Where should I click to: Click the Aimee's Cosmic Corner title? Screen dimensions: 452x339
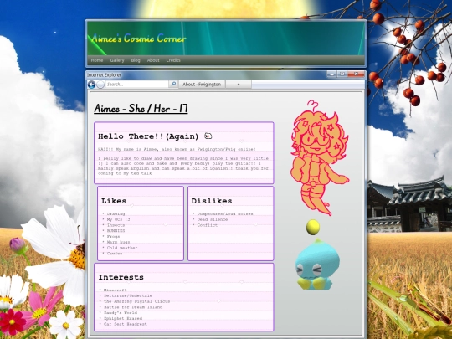[x=138, y=39]
